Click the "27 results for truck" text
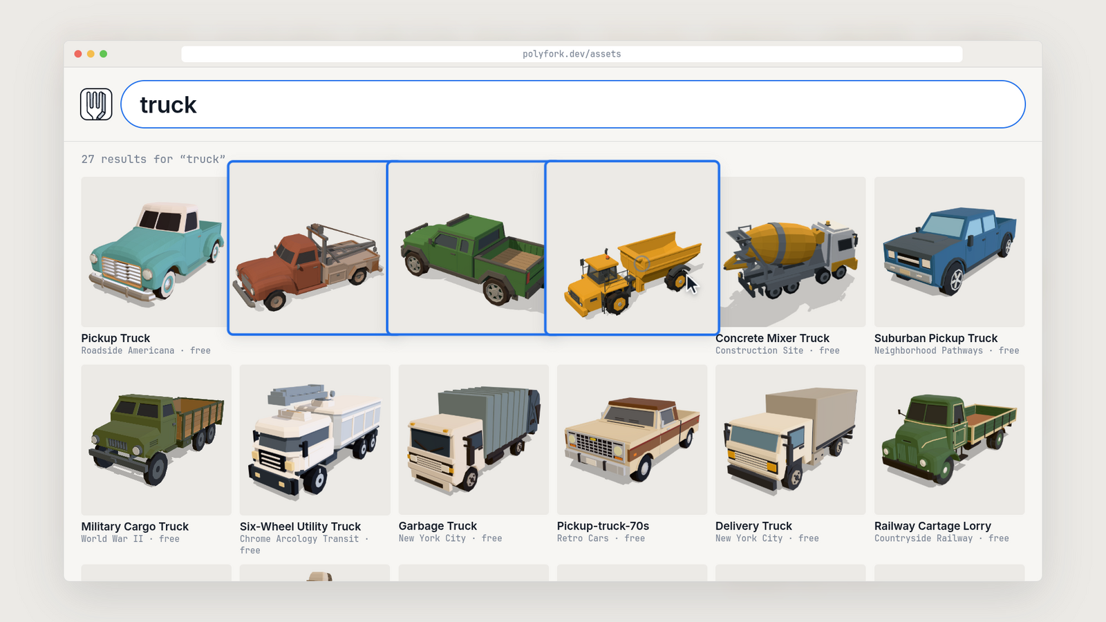The height and width of the screenshot is (622, 1106). pyautogui.click(x=153, y=159)
